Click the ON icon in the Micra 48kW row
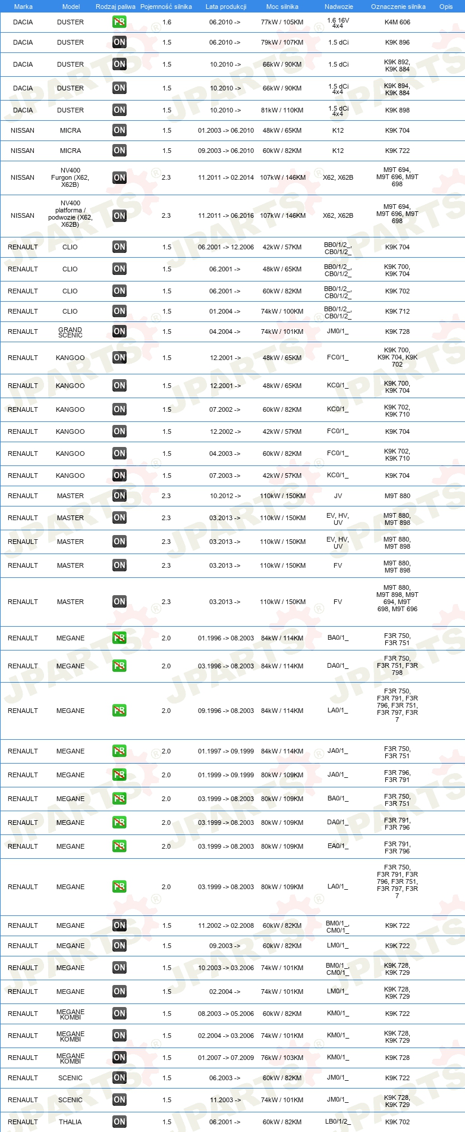 tap(120, 130)
